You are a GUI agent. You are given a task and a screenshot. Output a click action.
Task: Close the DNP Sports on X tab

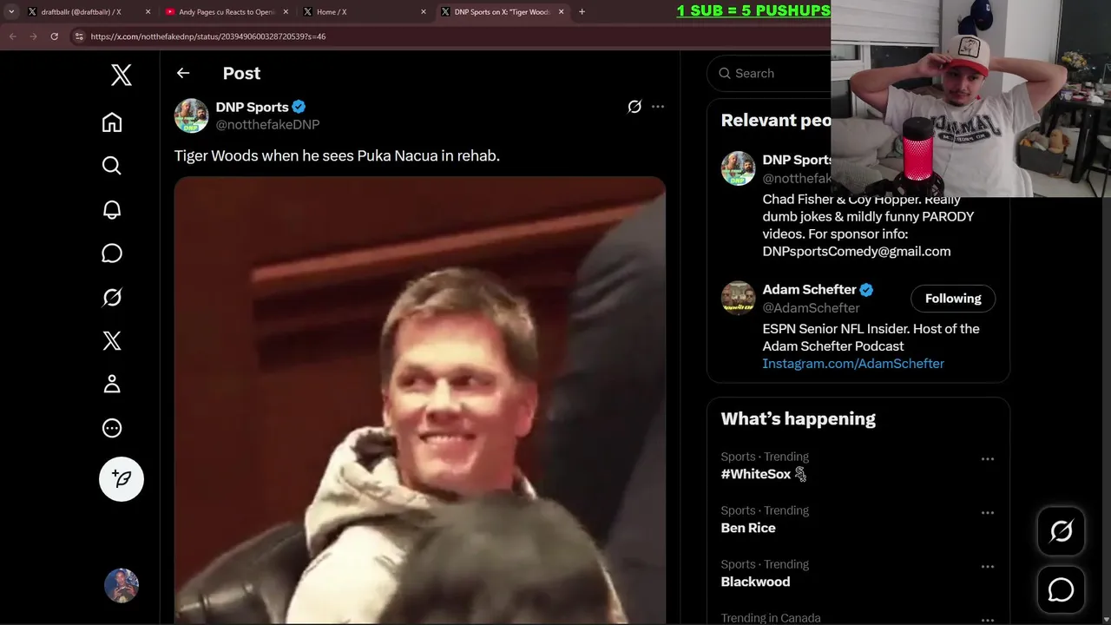pos(562,12)
